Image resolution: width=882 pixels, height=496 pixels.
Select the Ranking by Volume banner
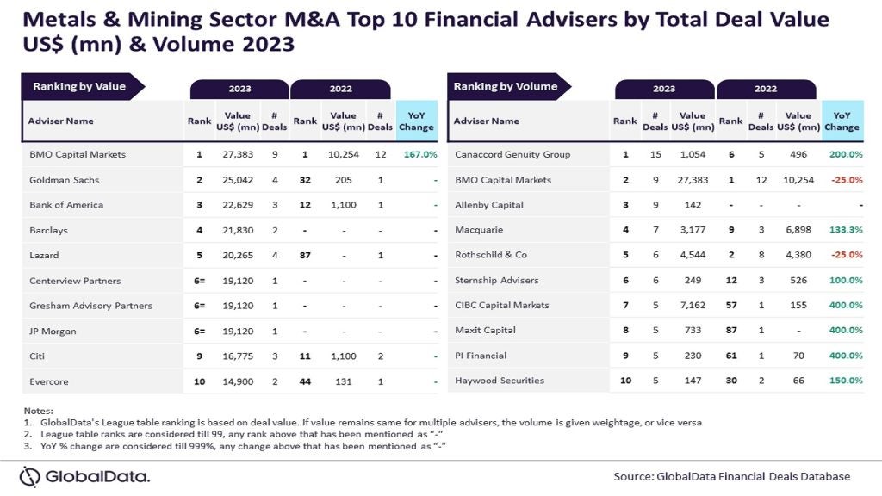pos(508,87)
